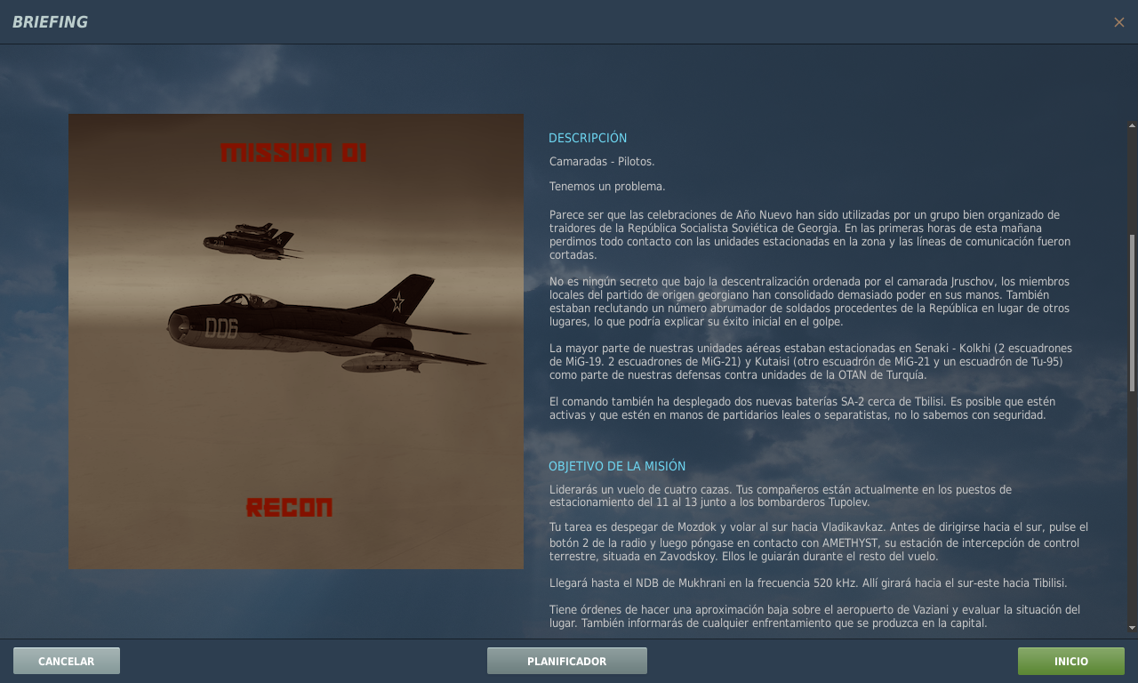This screenshot has height=683, width=1138.
Task: Start the mission with the INICIO button
Action: pos(1070,661)
